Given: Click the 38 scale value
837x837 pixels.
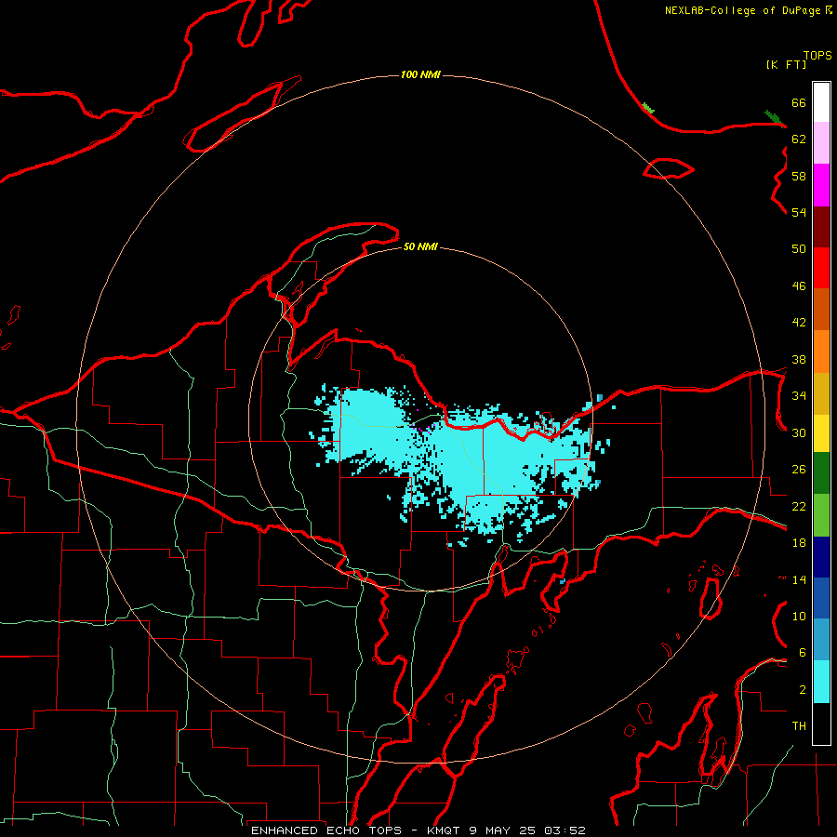Looking at the screenshot, I should tap(799, 359).
